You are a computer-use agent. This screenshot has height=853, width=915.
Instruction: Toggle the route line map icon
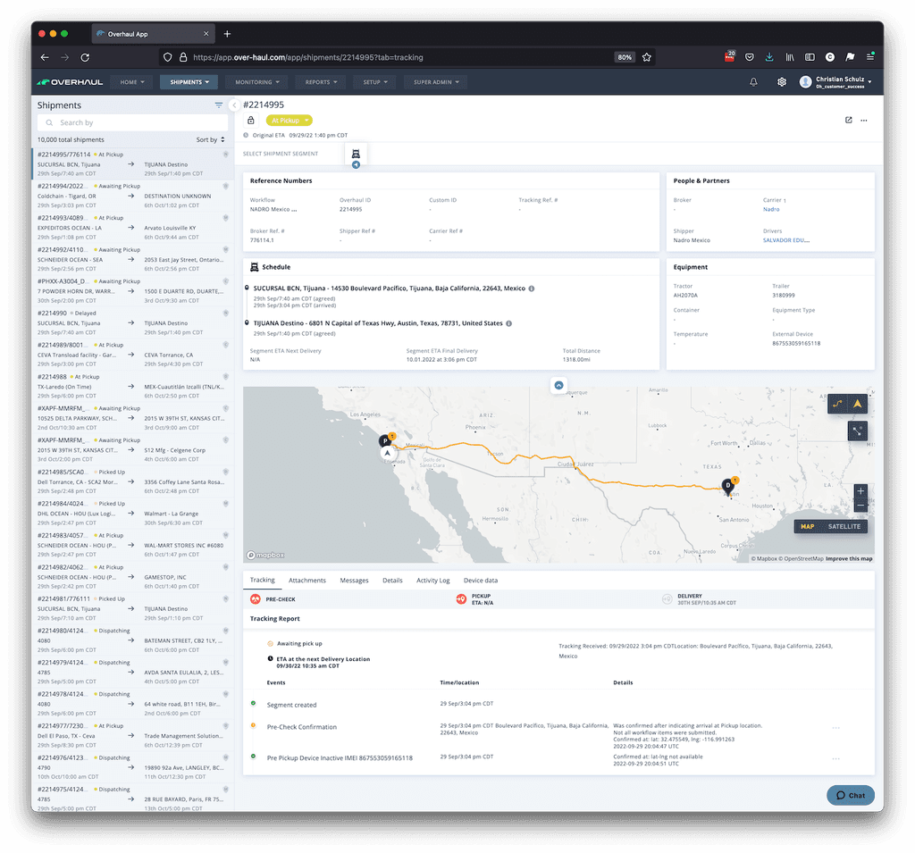point(837,404)
